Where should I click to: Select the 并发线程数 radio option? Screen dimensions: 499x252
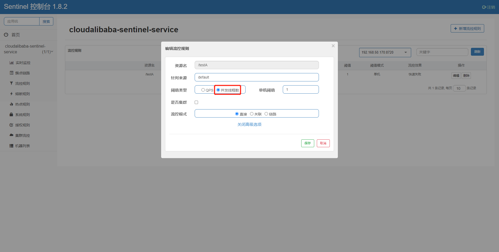tap(218, 90)
